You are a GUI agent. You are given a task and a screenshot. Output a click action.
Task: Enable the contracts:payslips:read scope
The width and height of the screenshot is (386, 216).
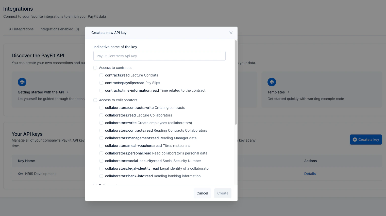tap(101, 83)
